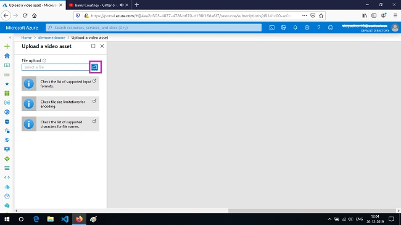Bookmark this page with the star

click(x=321, y=15)
